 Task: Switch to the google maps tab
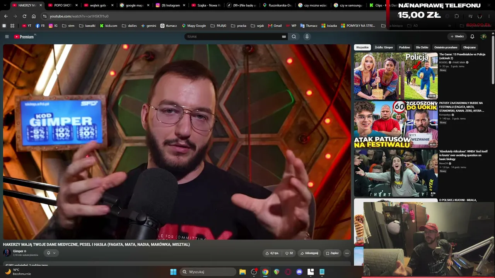[134, 5]
